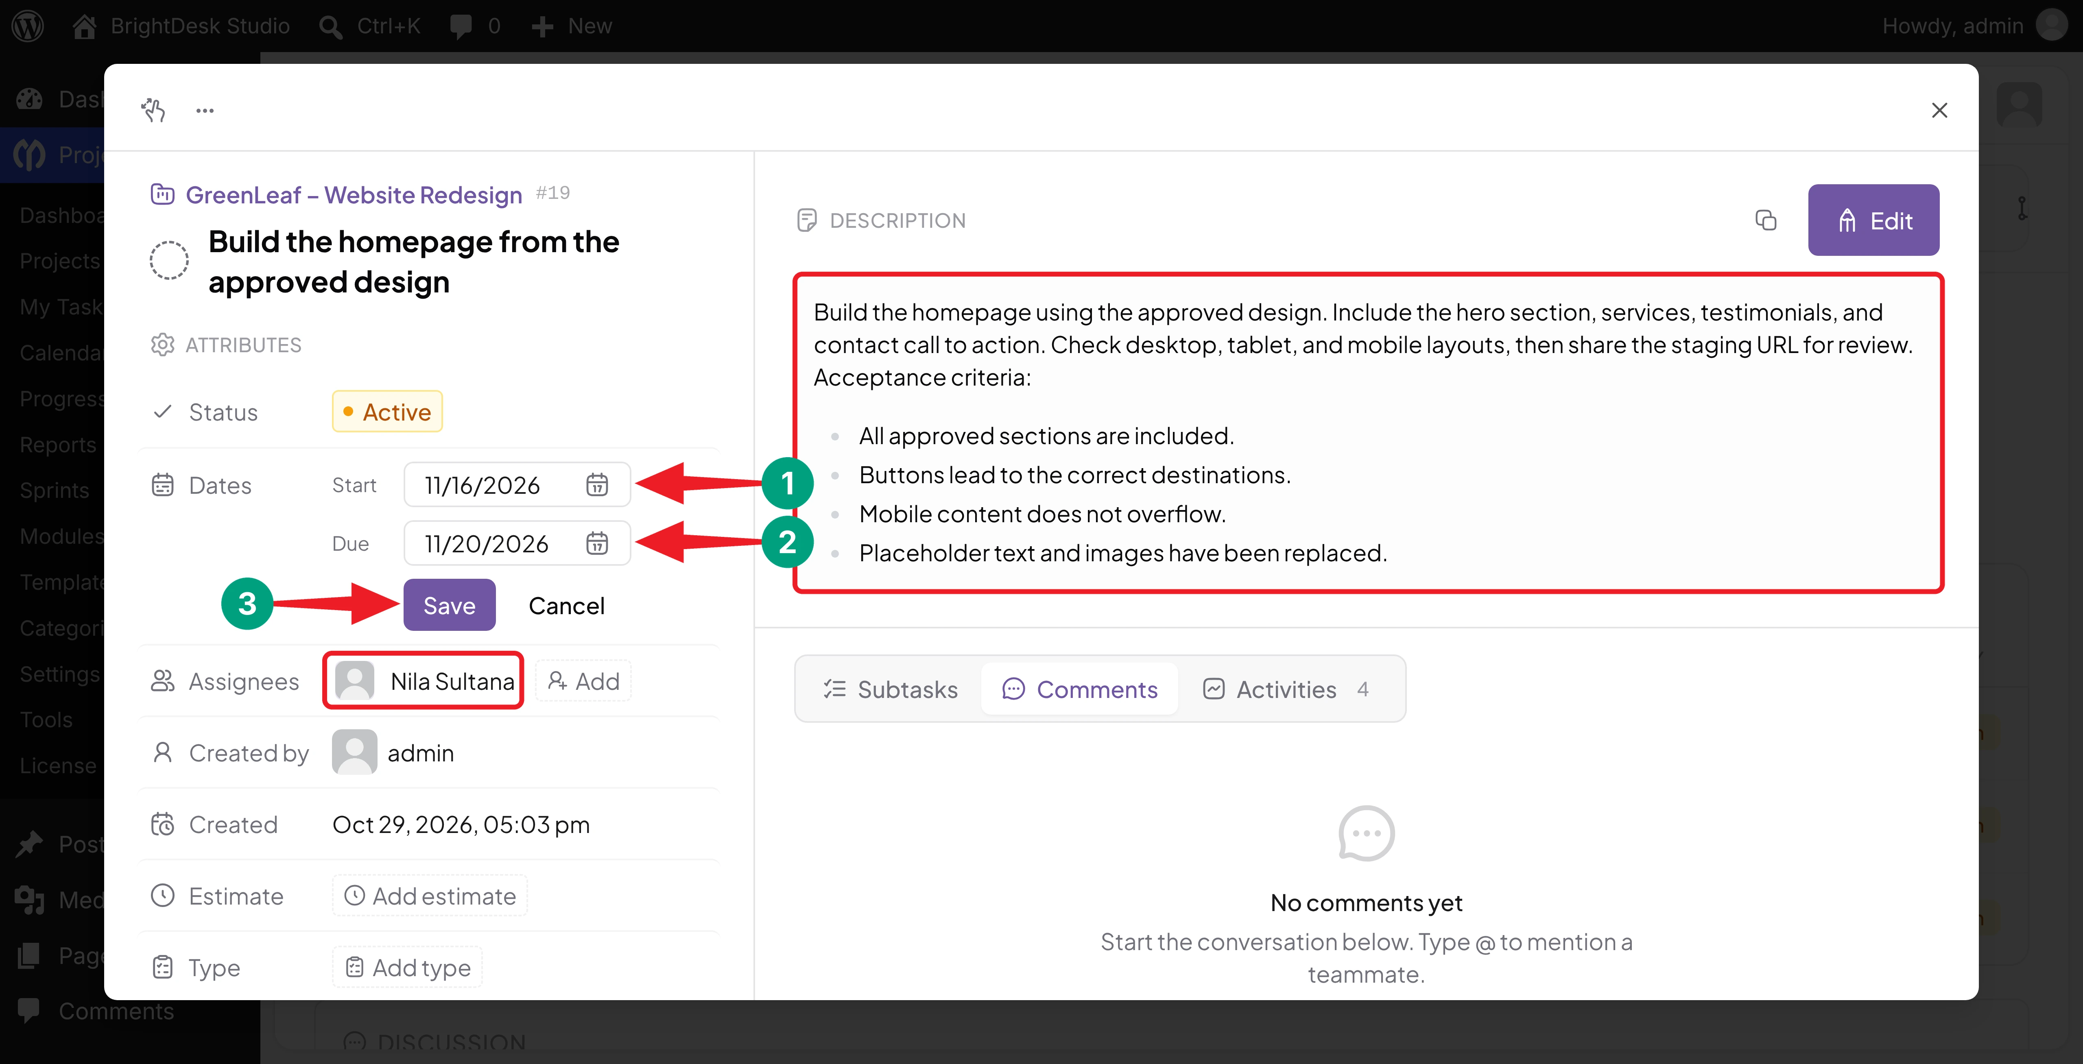
Task: Copy the description using the copy icon
Action: point(1766,220)
